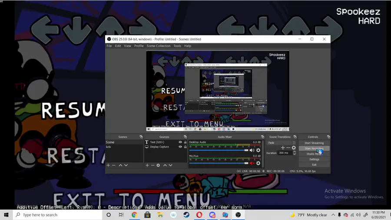Select the 'Text (GDI+)' source row
The width and height of the screenshot is (391, 220).
[x=166, y=142]
